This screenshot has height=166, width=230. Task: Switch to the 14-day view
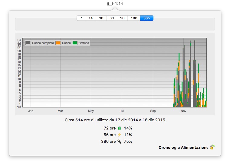[x=90, y=18]
